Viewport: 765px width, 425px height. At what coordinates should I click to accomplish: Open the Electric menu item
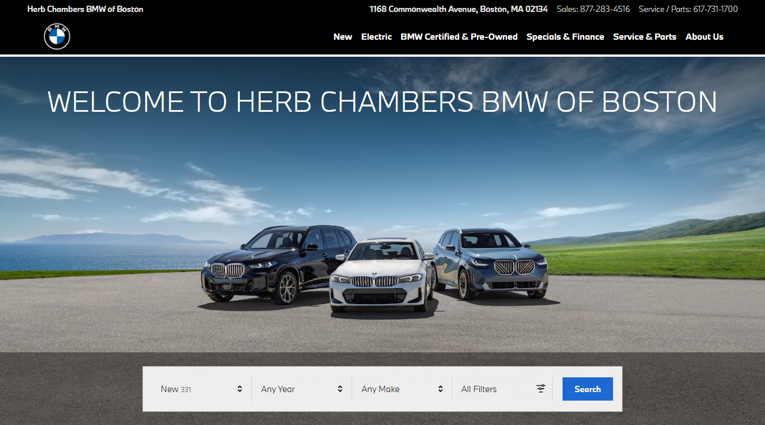tap(377, 37)
